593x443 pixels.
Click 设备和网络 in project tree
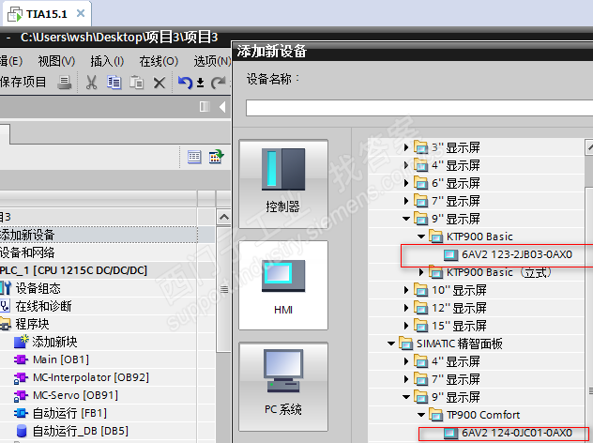click(27, 252)
